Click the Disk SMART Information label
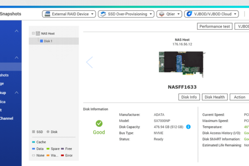 (221, 139)
